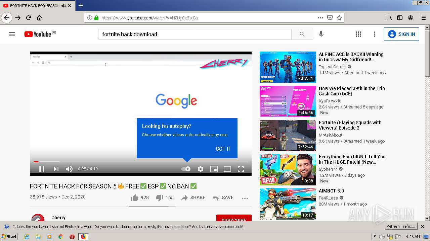The height and width of the screenshot is (241, 430).
Task: Open YouTube apps grid
Action: click(358, 34)
